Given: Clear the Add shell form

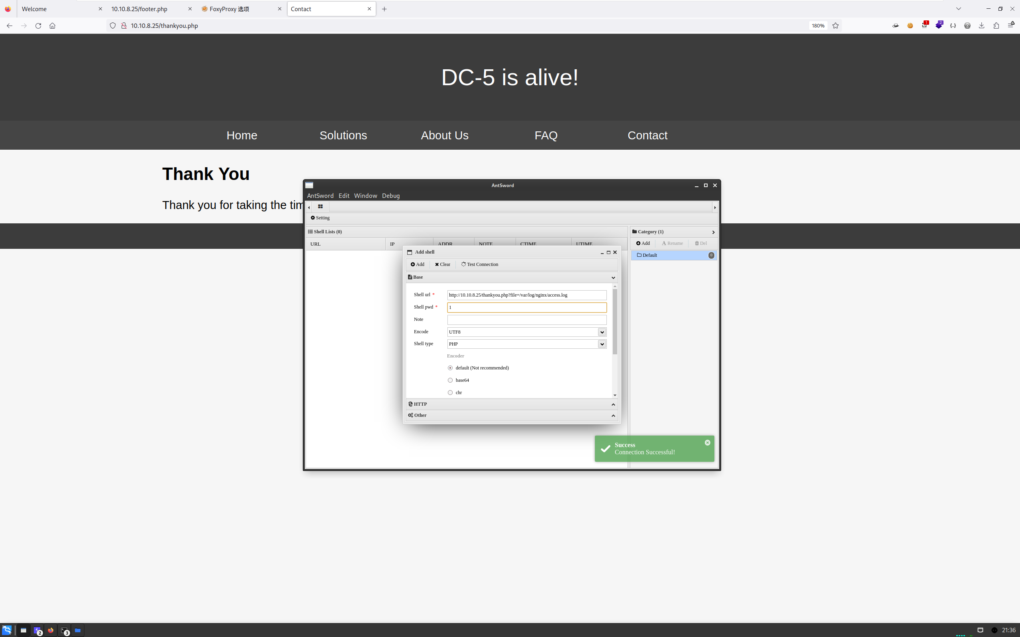Looking at the screenshot, I should pyautogui.click(x=443, y=265).
